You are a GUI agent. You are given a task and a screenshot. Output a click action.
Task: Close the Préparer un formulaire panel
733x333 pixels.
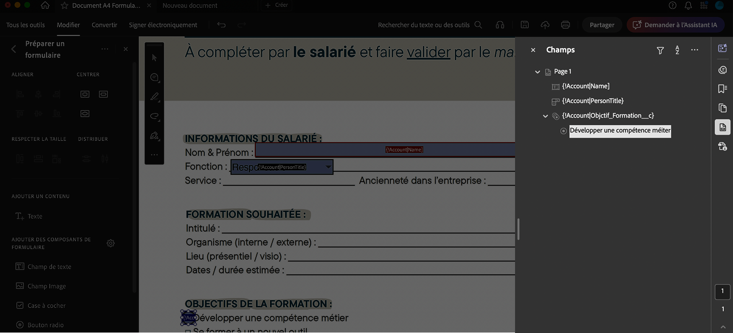pos(126,49)
